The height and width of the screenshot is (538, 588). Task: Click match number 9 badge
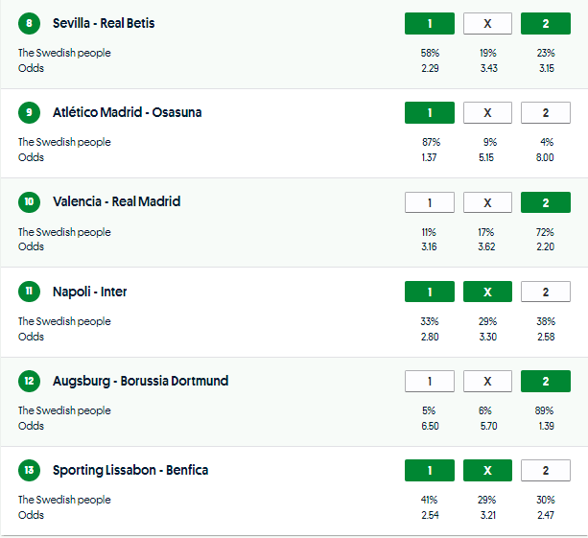[29, 113]
